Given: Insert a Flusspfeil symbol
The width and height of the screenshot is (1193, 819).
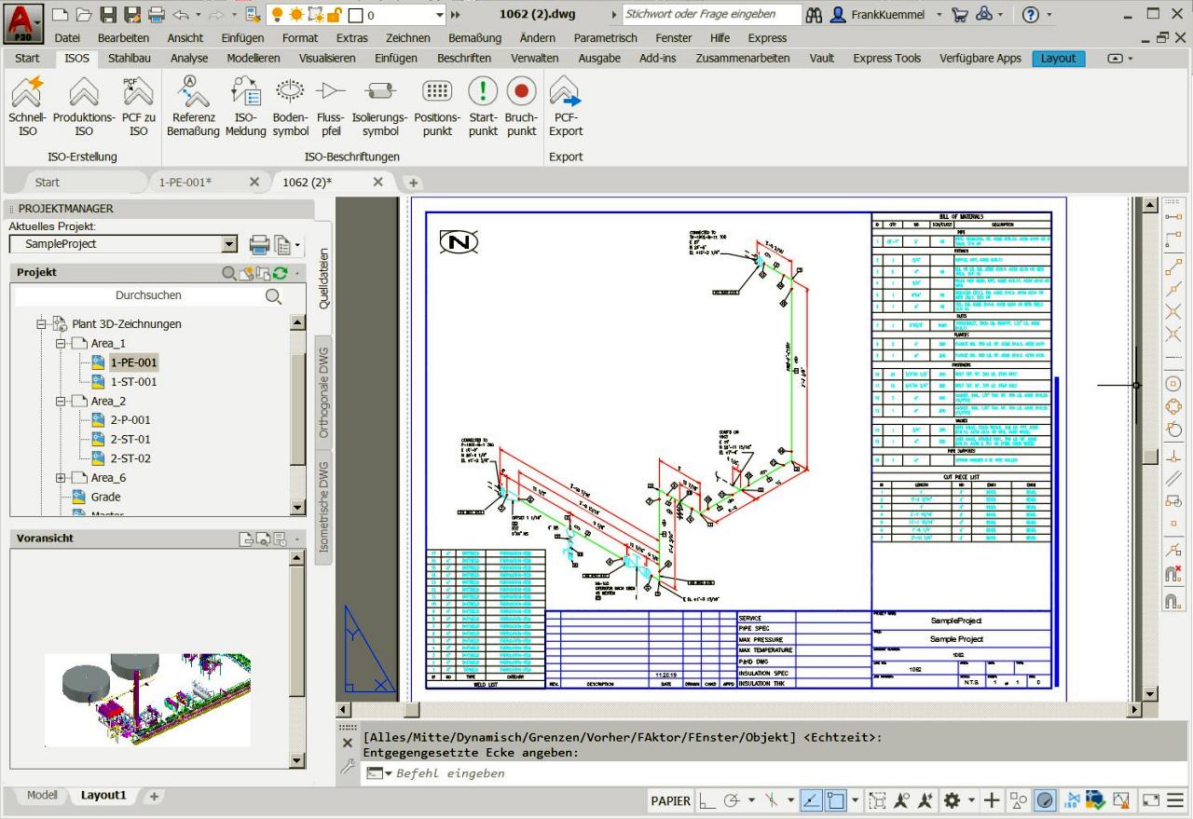Looking at the screenshot, I should [x=331, y=106].
